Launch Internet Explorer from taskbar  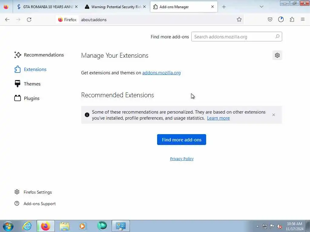click(x=27, y=226)
